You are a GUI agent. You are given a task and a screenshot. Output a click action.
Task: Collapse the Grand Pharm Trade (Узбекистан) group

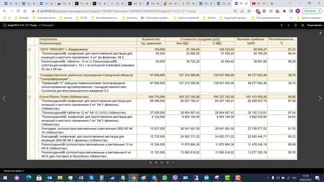click(29, 97)
